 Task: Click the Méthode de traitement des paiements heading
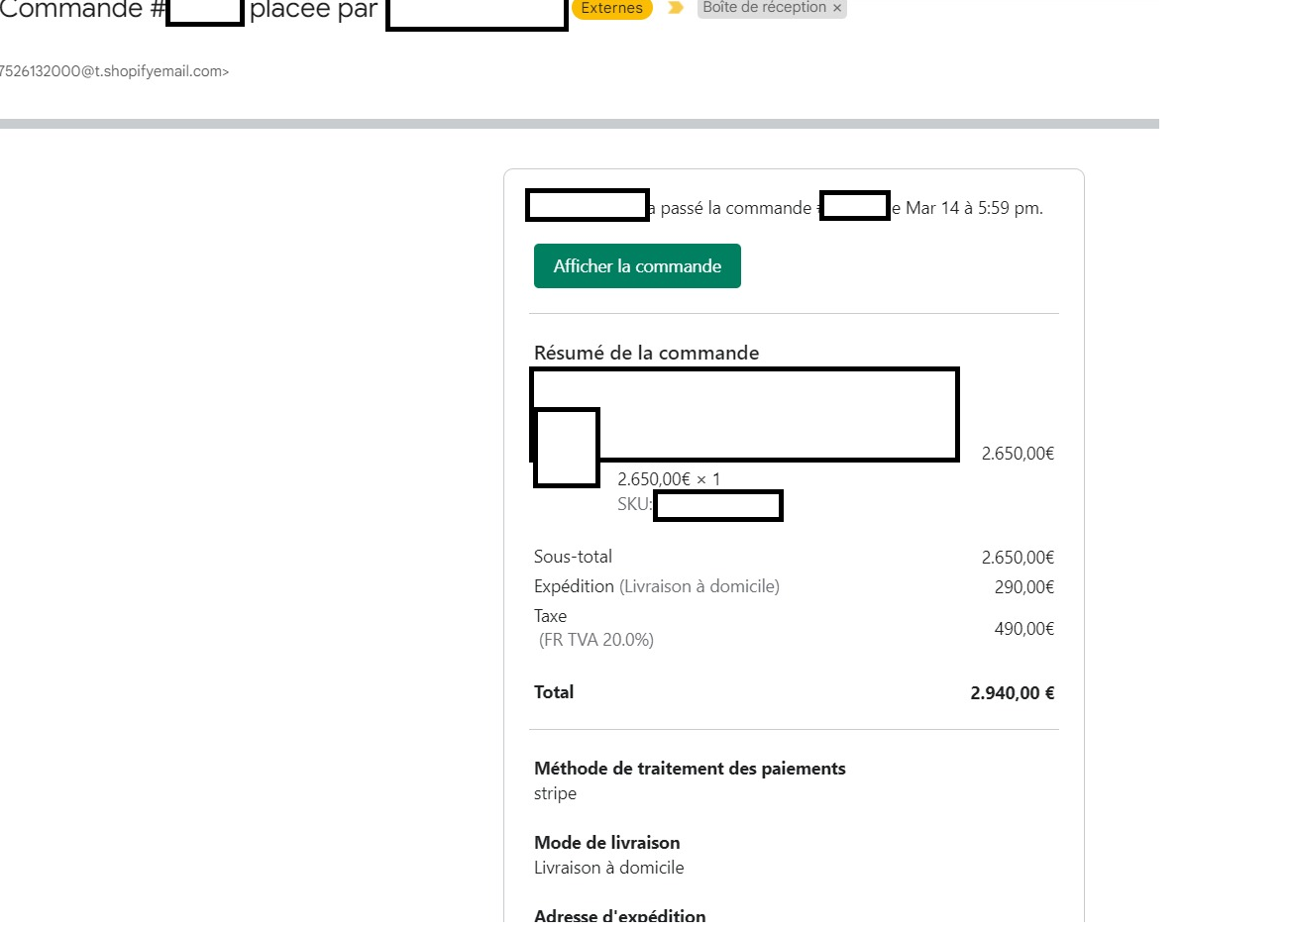690,769
